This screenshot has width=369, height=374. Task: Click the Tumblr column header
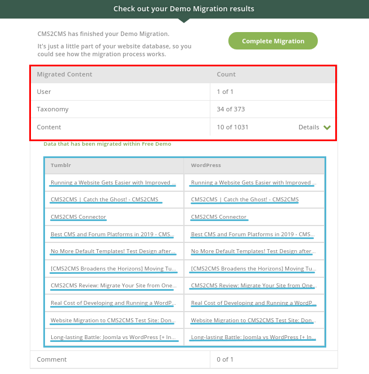61,165
